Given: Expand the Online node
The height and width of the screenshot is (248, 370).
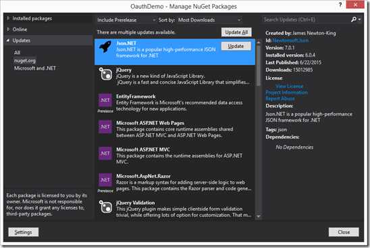Looking at the screenshot, I should pyautogui.click(x=8, y=29).
